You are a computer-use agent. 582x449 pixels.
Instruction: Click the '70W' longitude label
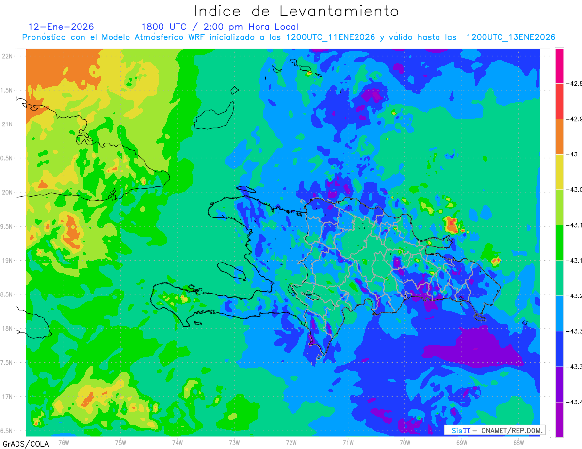pos(405,442)
